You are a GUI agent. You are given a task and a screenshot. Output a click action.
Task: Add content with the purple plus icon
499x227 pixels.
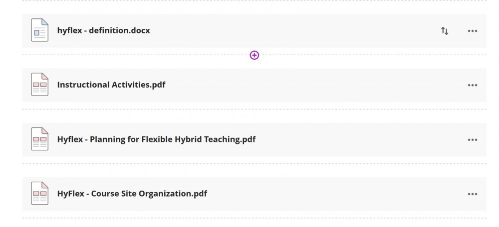[254, 55]
